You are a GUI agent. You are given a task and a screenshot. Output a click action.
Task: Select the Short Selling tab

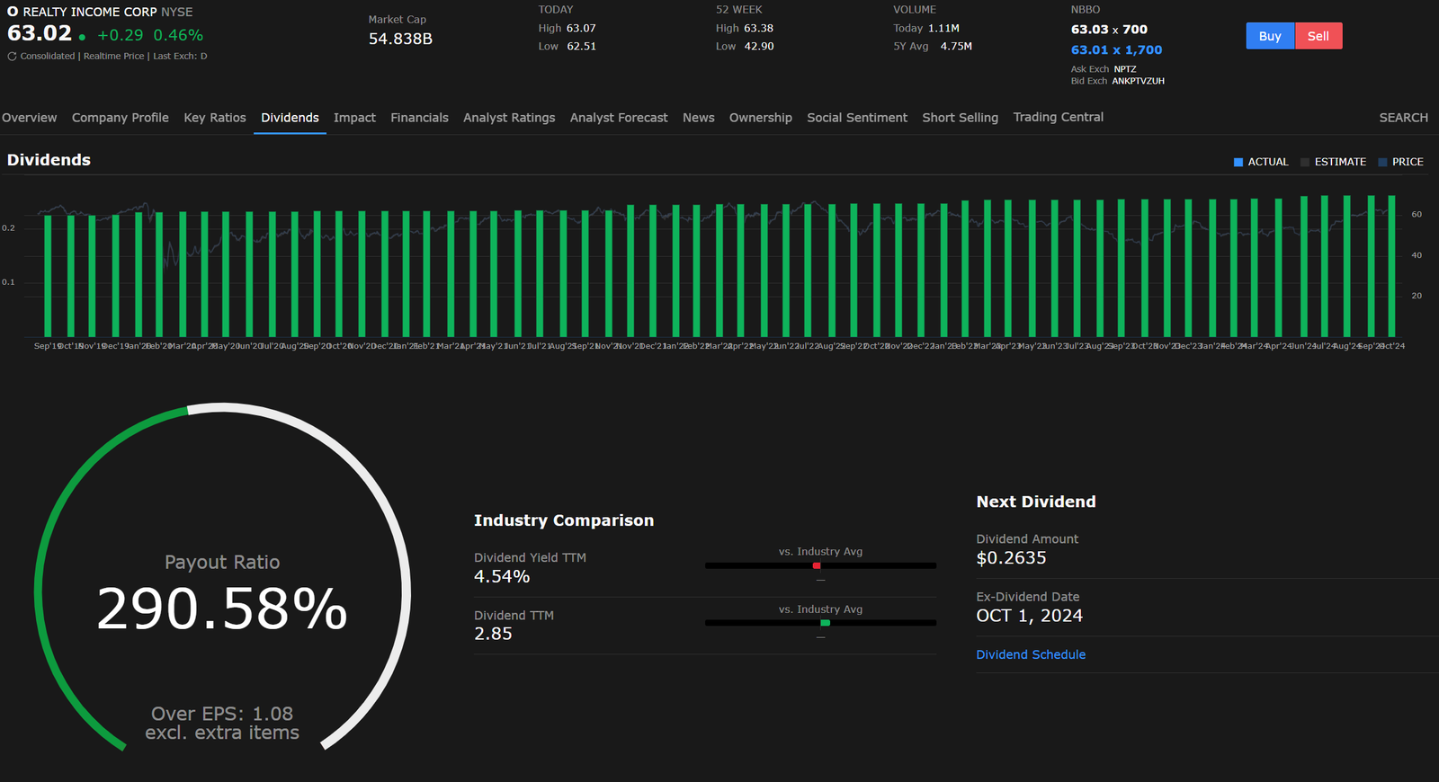point(960,118)
